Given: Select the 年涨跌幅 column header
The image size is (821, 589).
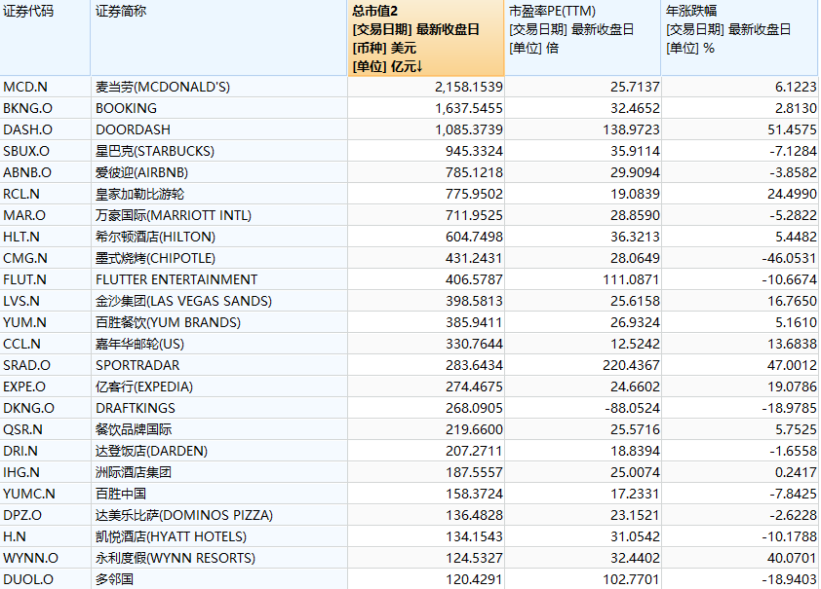Looking at the screenshot, I should coord(739,38).
